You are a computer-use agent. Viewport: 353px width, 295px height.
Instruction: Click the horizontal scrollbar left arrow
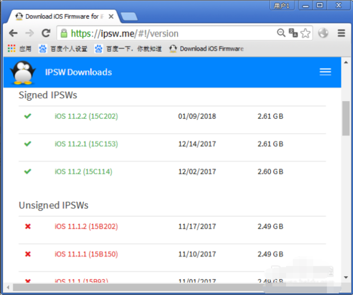tap(8, 287)
